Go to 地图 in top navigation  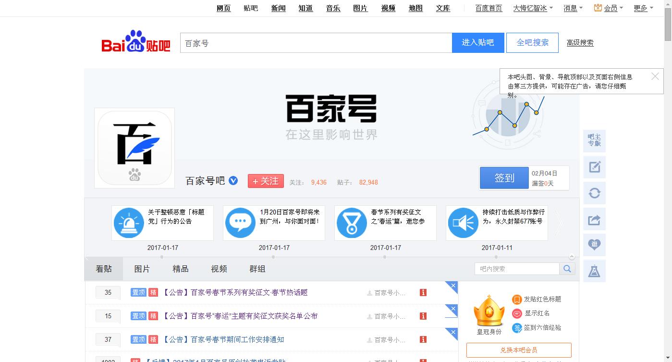[415, 8]
